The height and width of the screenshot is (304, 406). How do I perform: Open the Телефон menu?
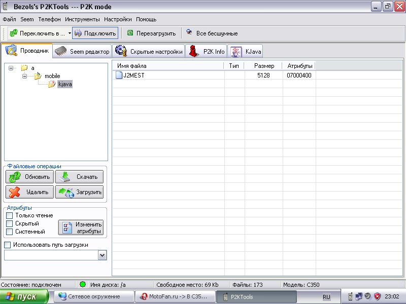coord(49,19)
